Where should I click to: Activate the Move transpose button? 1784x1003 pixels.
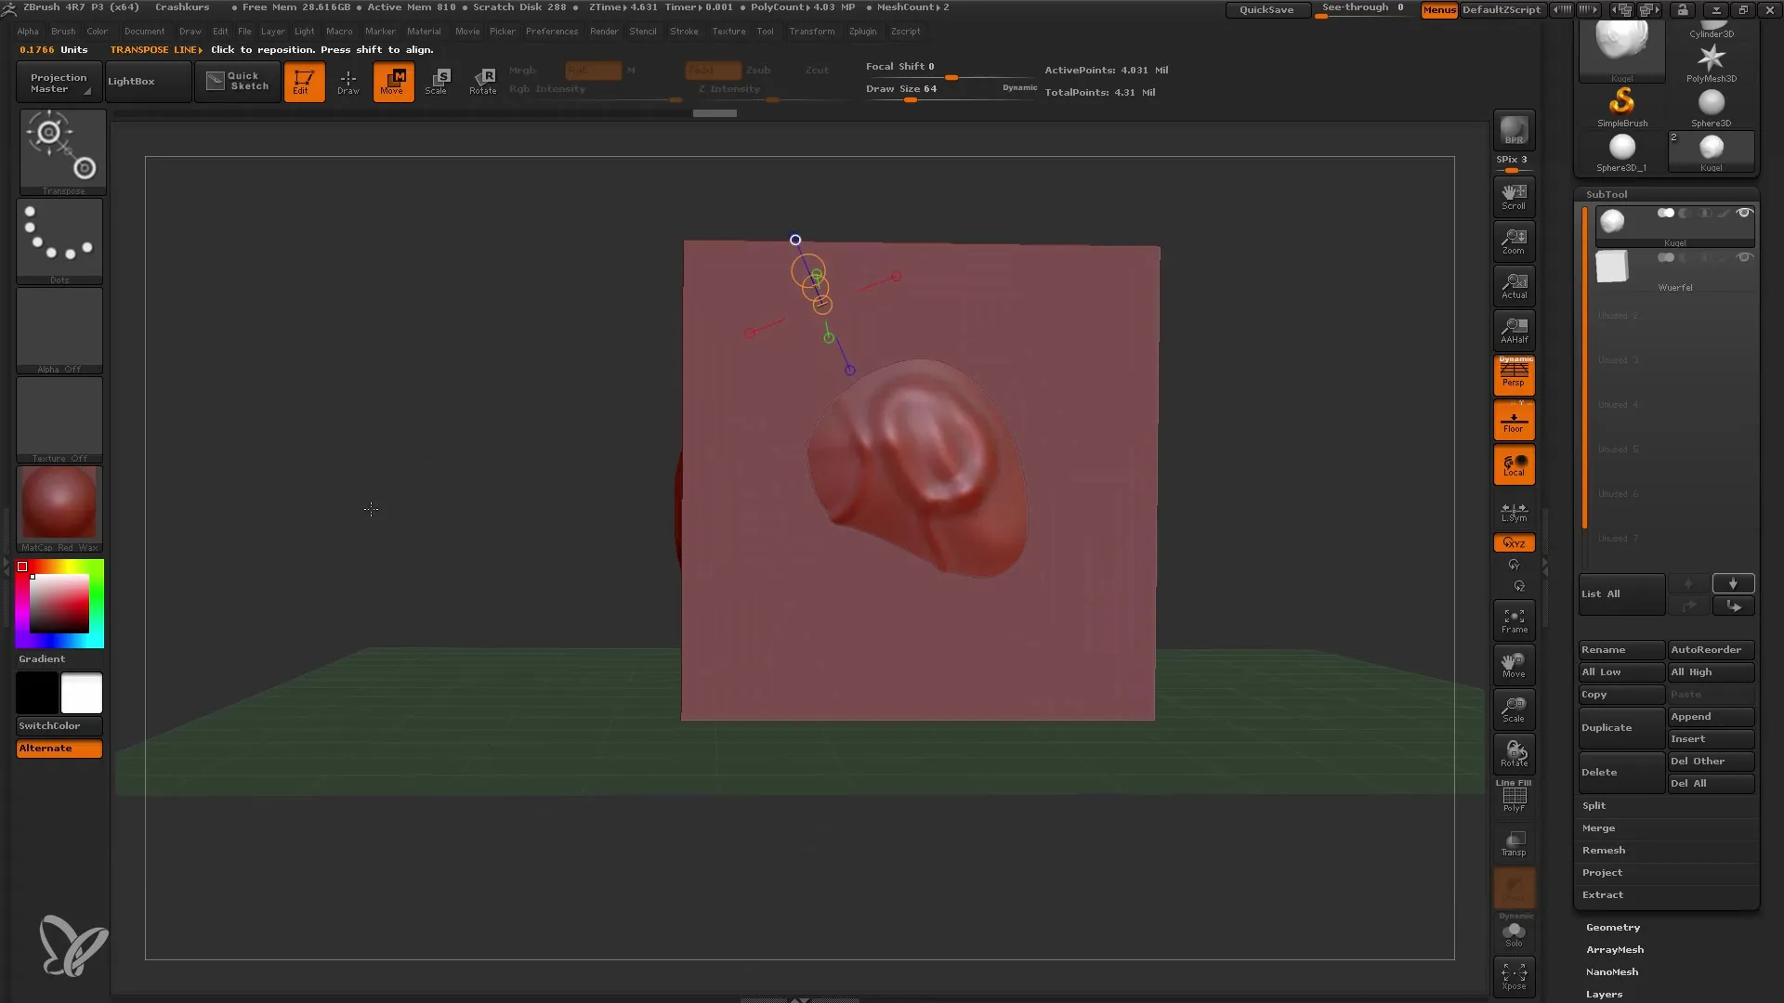pyautogui.click(x=393, y=82)
